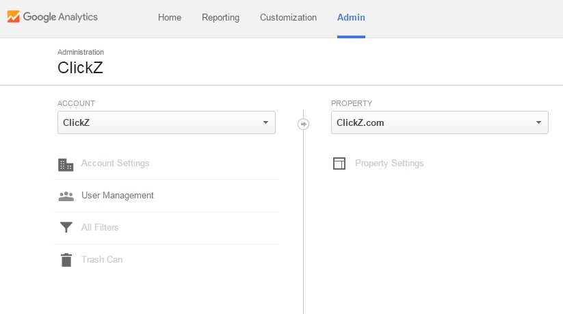Image resolution: width=563 pixels, height=314 pixels.
Task: Switch to the Reporting tab
Action: tap(220, 18)
